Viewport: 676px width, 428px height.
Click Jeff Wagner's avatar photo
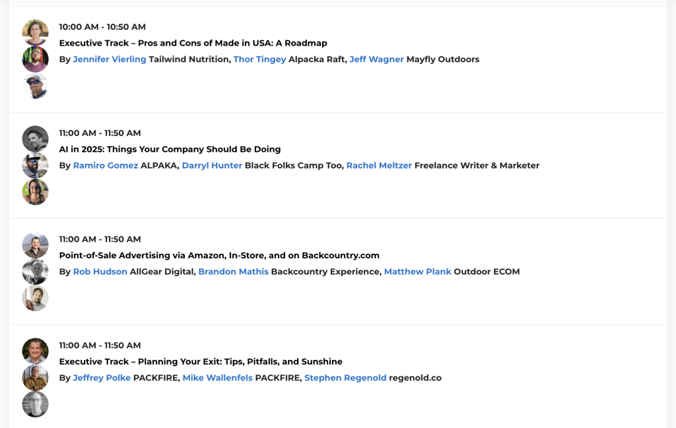[35, 86]
